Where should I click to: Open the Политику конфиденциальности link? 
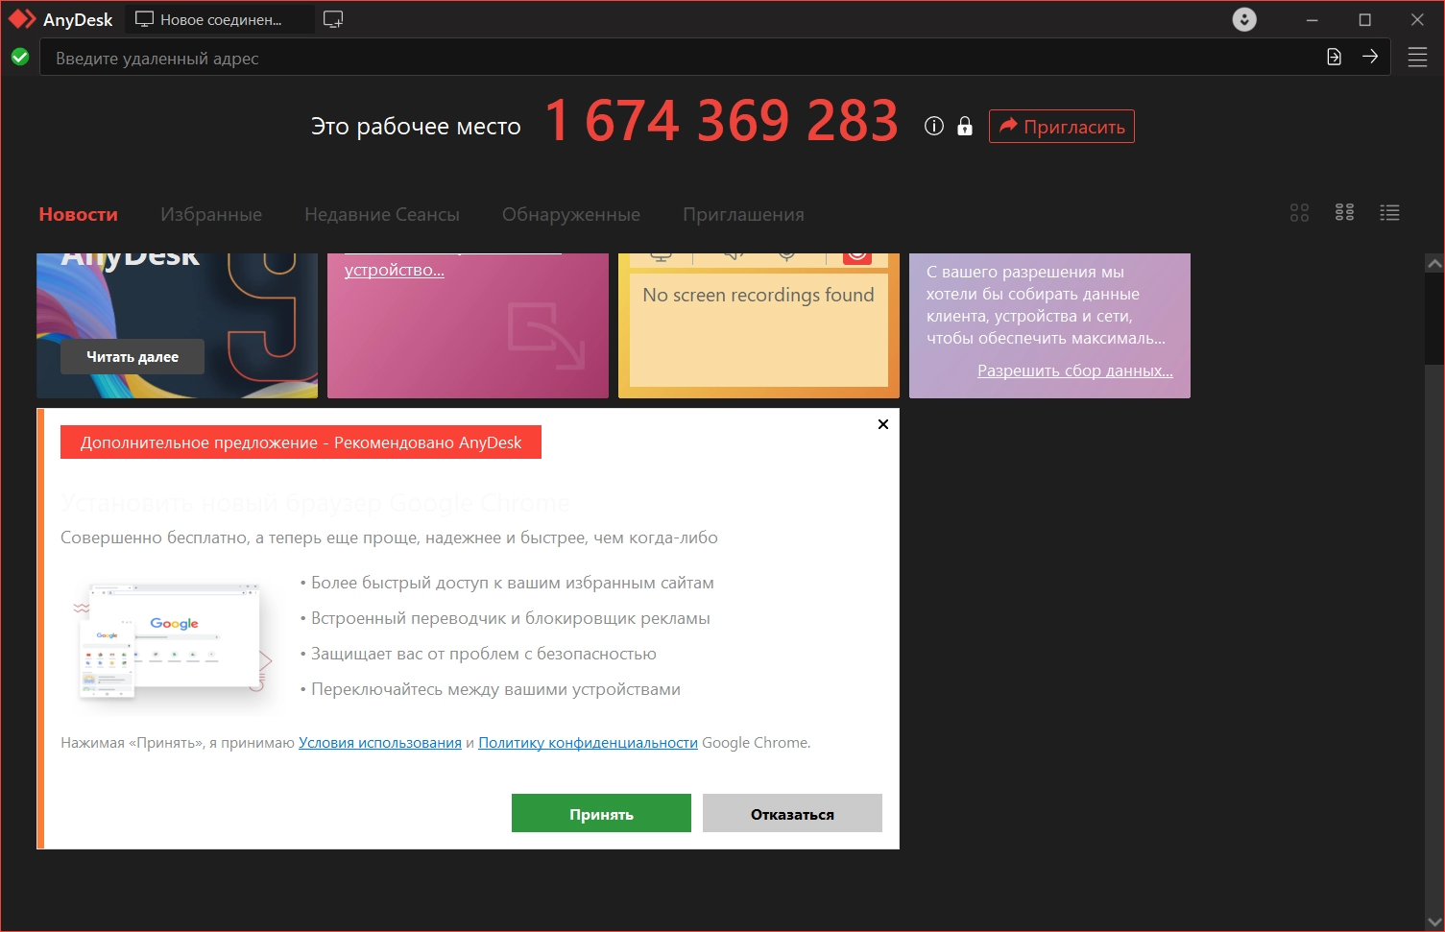(x=588, y=742)
